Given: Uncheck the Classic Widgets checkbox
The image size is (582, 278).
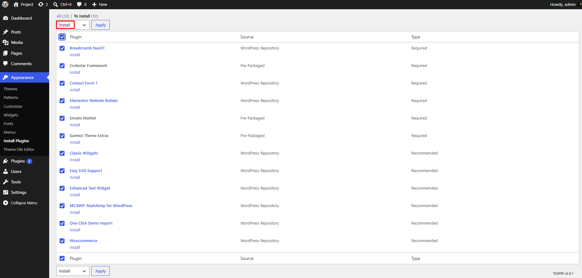Looking at the screenshot, I should pyautogui.click(x=62, y=153).
